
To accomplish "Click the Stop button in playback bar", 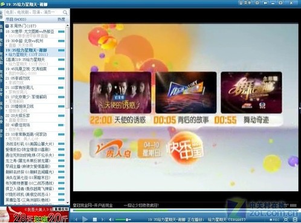I will (95, 219).
